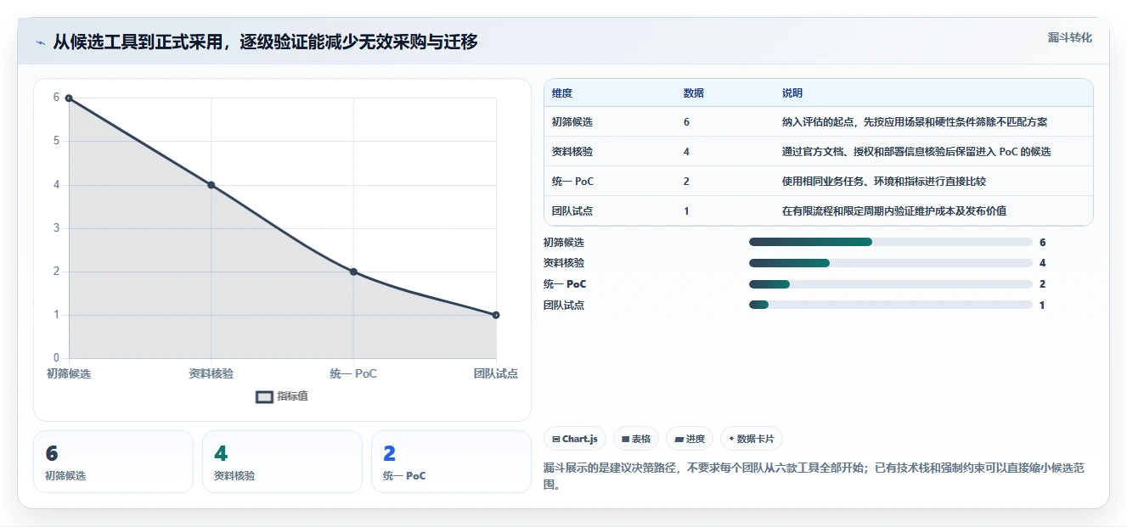This screenshot has width=1127, height=527.
Task: Click the legend color box for 指标值
Action: point(264,396)
